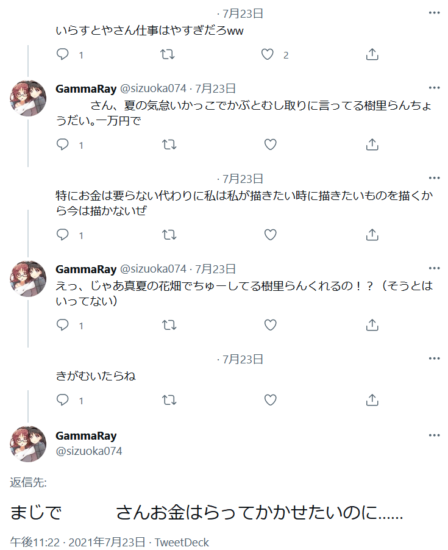Image resolution: width=448 pixels, height=550 pixels.
Task: Retweet GammaRay's かぶとむし取り tweet
Action: pos(166,145)
